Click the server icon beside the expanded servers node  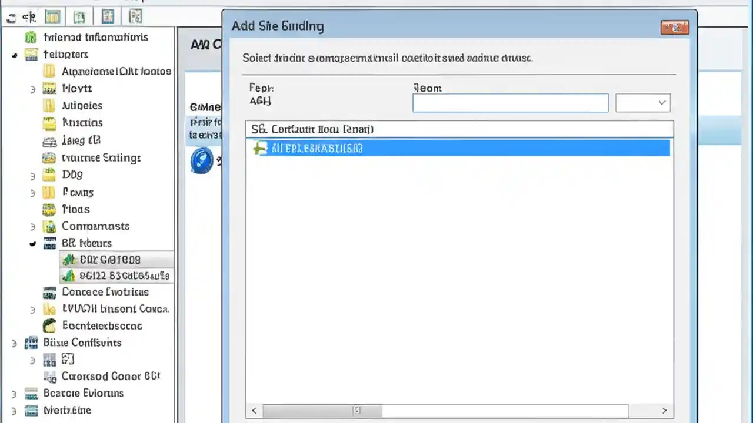pos(49,243)
